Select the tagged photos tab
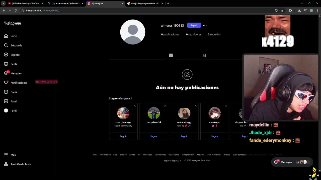Viewport: 321px width, 180px height. [x=204, y=55]
